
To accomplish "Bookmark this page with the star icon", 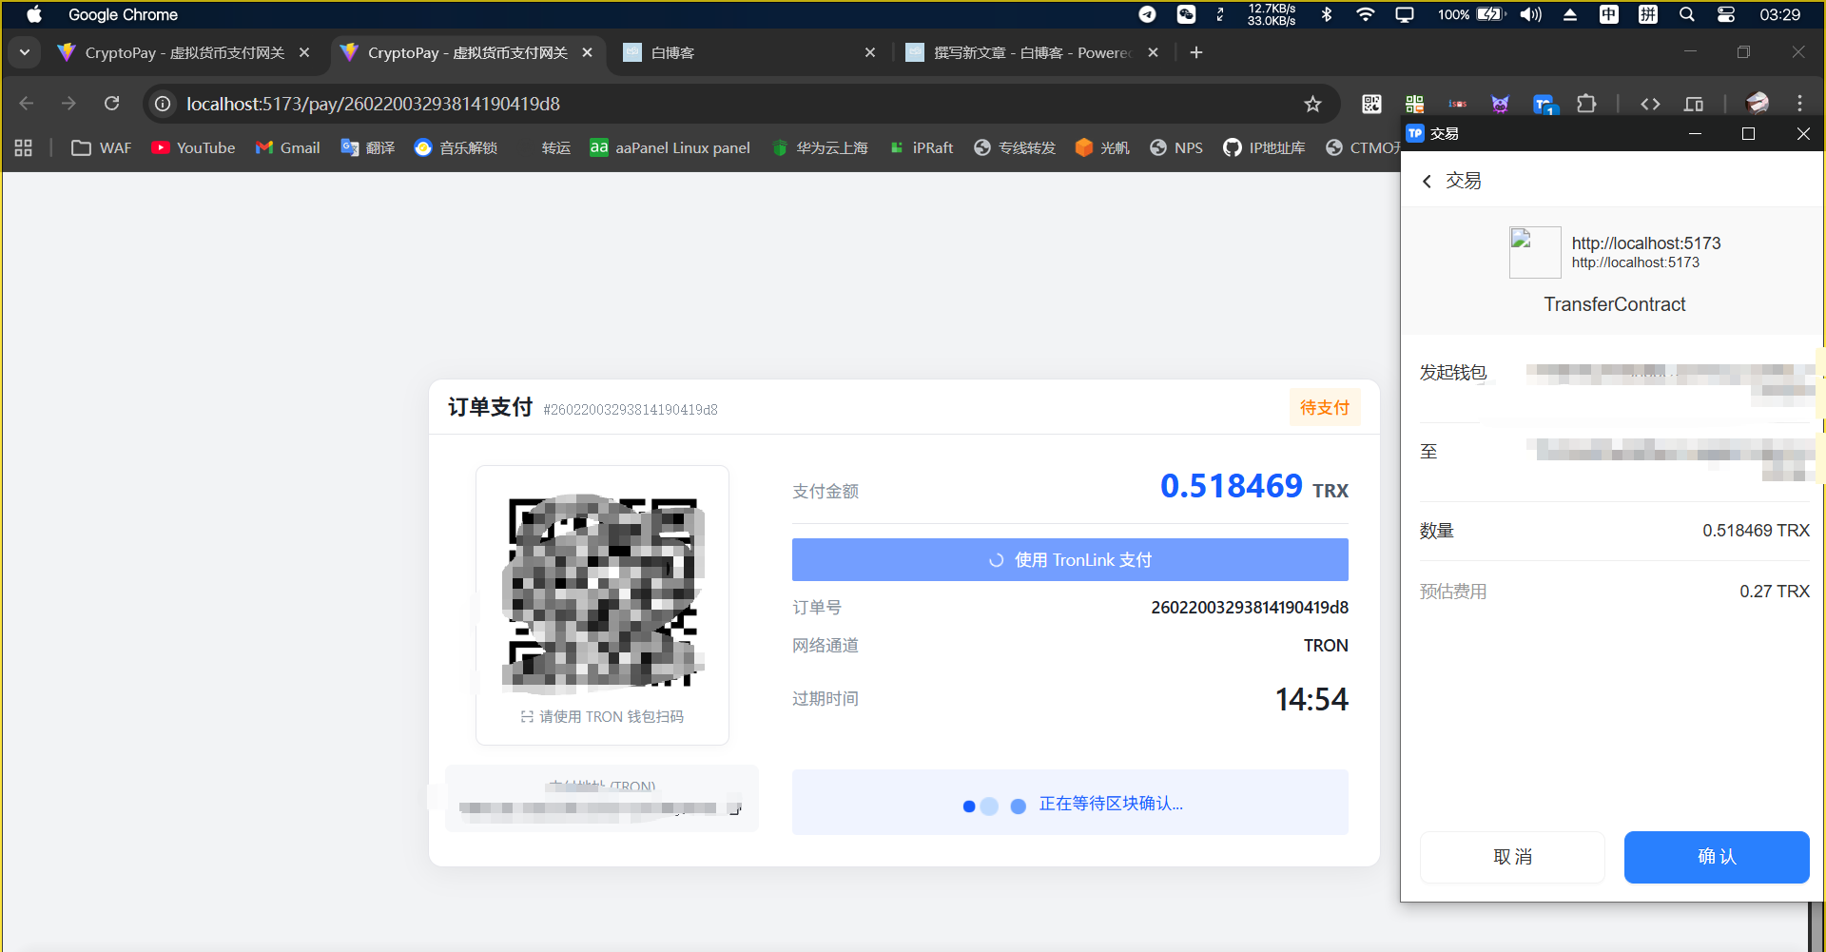I will [1312, 104].
